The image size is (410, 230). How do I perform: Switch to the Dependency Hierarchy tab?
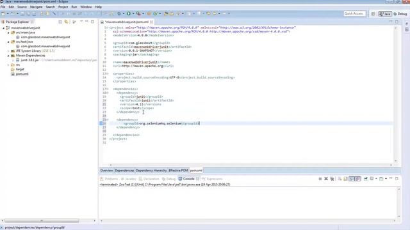tap(151, 171)
